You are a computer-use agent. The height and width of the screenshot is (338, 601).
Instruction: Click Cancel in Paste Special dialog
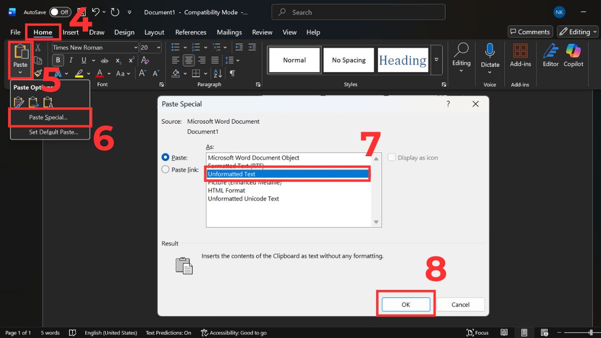(460, 304)
